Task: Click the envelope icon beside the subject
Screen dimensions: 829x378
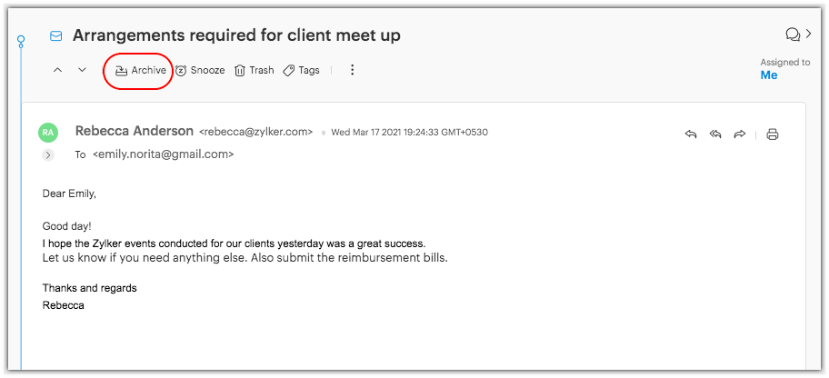Action: [56, 36]
